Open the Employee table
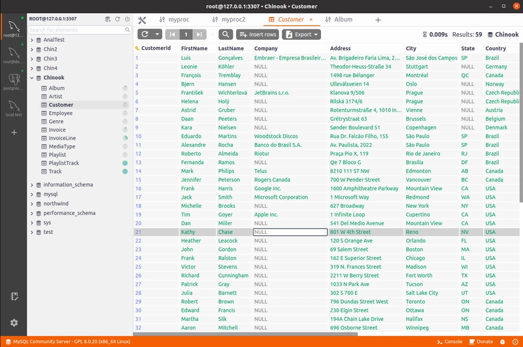The image size is (523, 347). [x=60, y=113]
